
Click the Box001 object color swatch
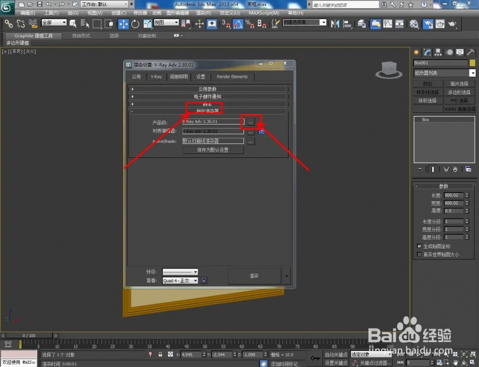tap(472, 63)
